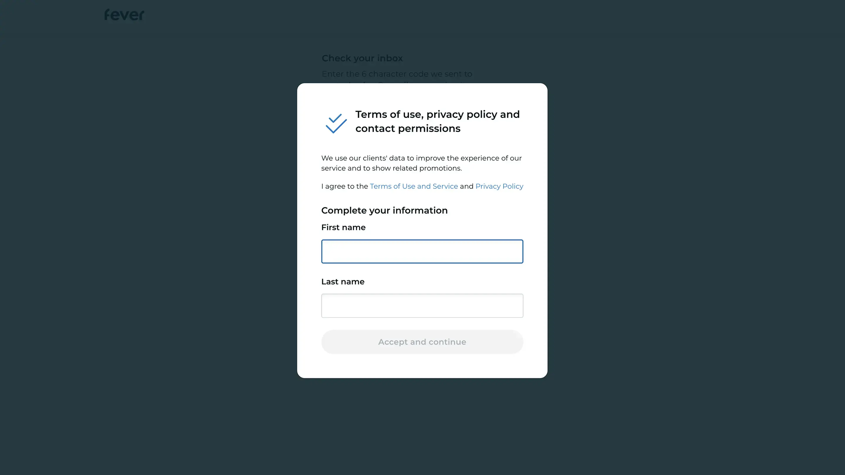Focus the Last name input field
The width and height of the screenshot is (845, 475).
tap(422, 306)
